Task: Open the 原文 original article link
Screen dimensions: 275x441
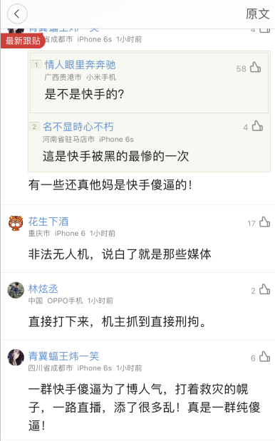Action: coord(258,14)
